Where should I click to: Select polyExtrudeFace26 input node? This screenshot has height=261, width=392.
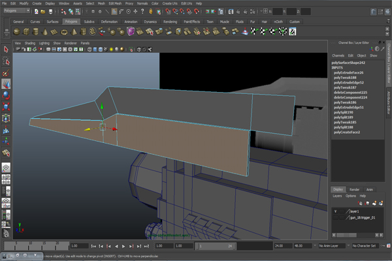coord(348,72)
